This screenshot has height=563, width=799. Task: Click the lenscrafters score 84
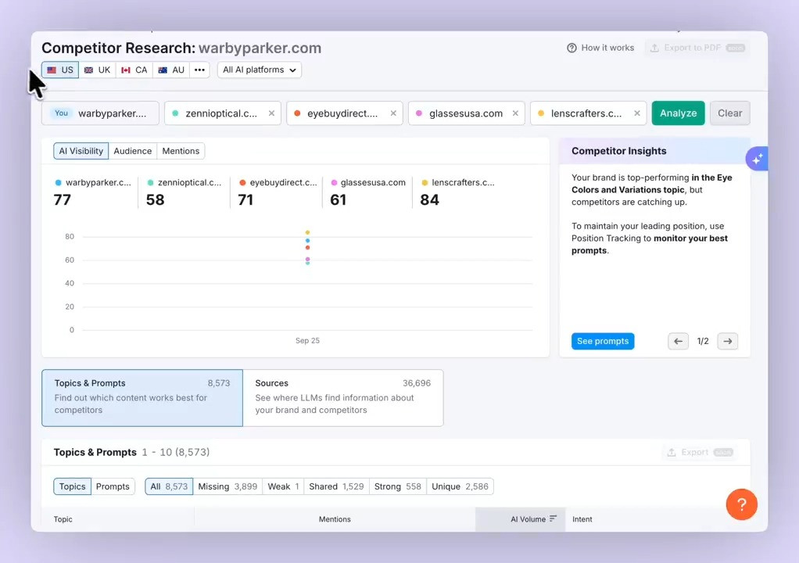pos(429,199)
